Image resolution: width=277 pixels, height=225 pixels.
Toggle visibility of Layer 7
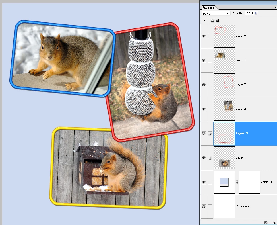204,85
